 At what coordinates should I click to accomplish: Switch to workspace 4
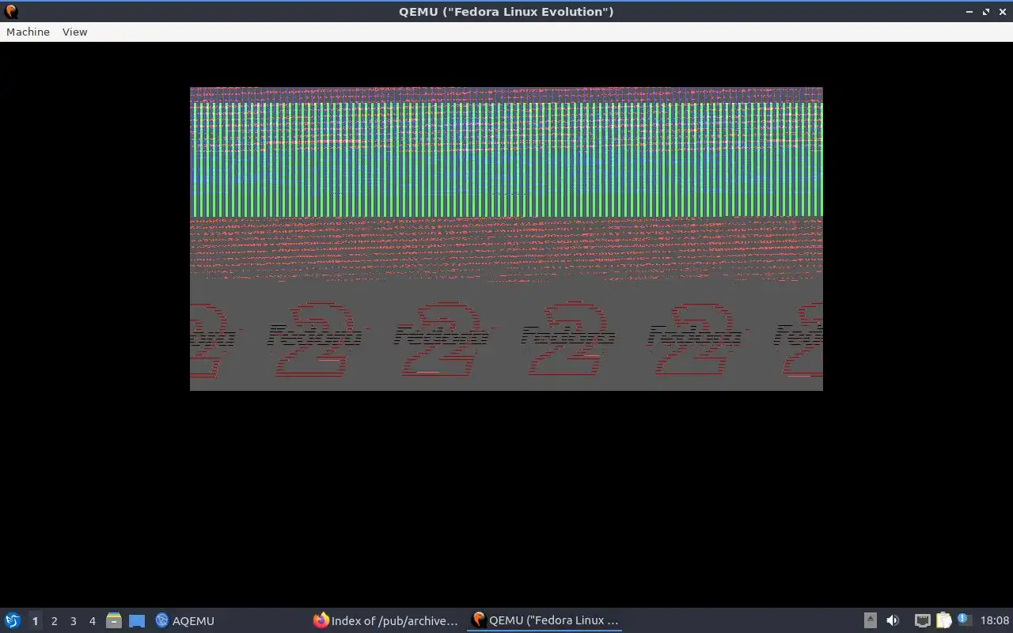pos(92,620)
